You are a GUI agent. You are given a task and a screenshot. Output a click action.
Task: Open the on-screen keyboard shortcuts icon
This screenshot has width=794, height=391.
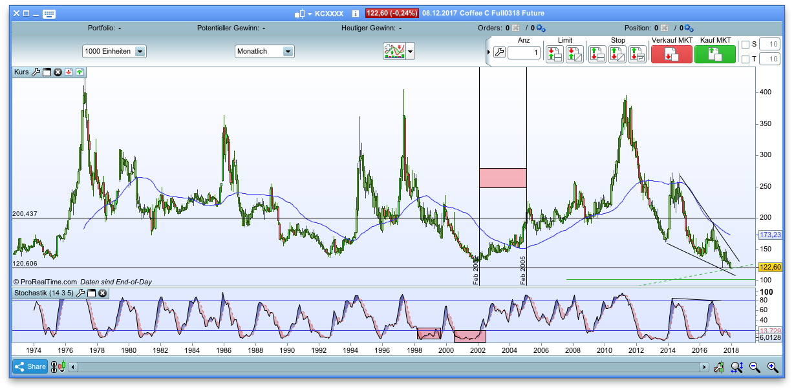coord(50,13)
